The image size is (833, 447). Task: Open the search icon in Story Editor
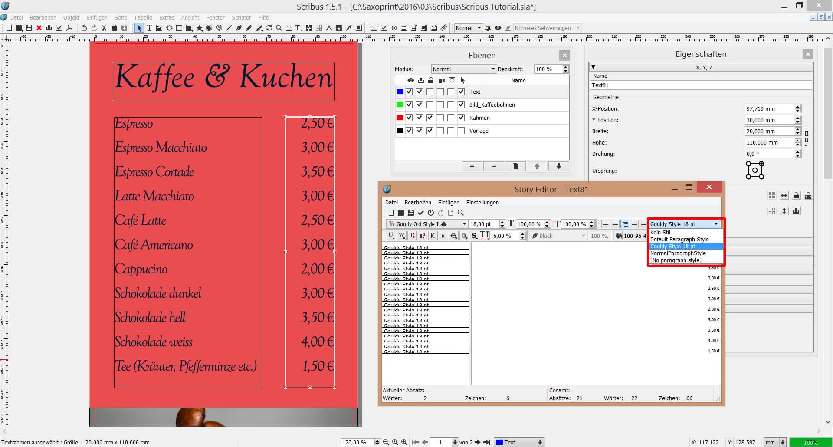(461, 213)
